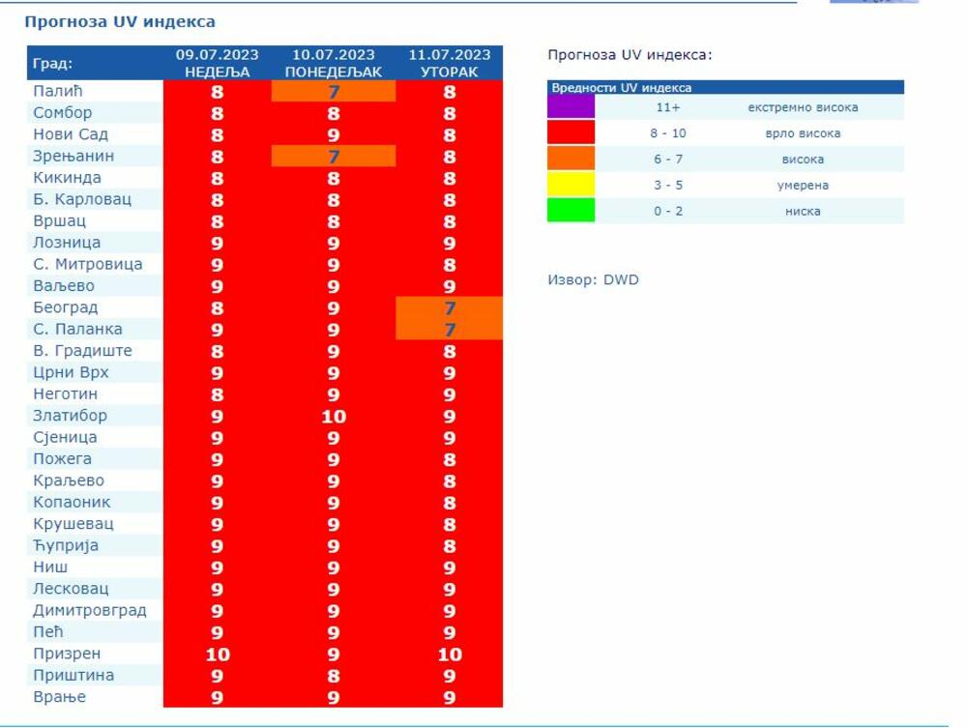The image size is (967, 728).
Task: Click Београд's orange 7 cell for Tuesday
Action: 450,307
